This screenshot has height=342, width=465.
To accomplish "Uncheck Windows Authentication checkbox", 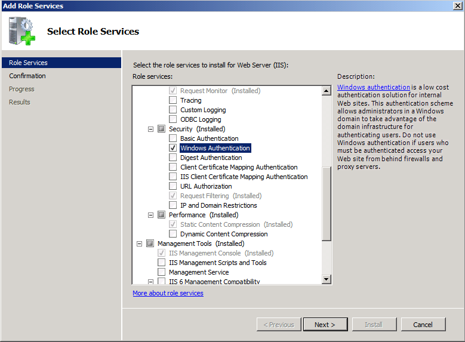I will 173,148.
